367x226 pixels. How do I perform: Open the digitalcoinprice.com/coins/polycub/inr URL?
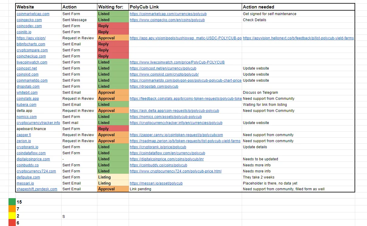coord(167,159)
